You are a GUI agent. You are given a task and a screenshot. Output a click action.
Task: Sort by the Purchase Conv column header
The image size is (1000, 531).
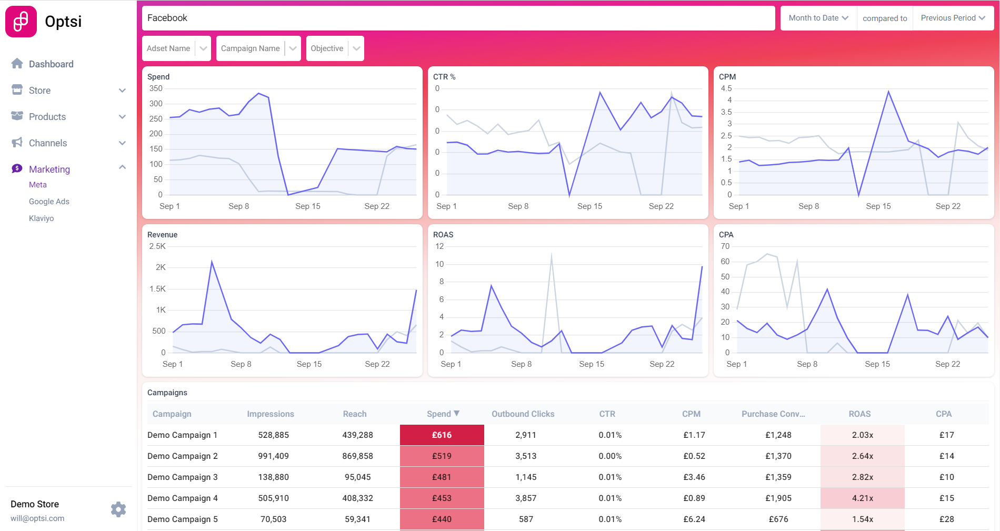tap(774, 414)
